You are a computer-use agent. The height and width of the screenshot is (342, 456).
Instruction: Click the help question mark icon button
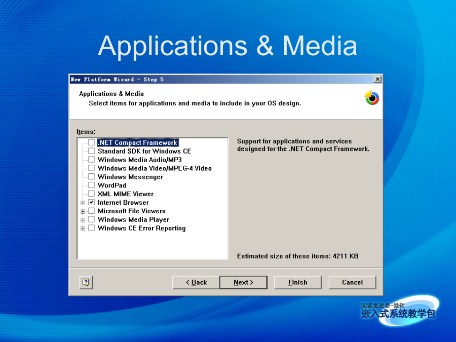[86, 282]
